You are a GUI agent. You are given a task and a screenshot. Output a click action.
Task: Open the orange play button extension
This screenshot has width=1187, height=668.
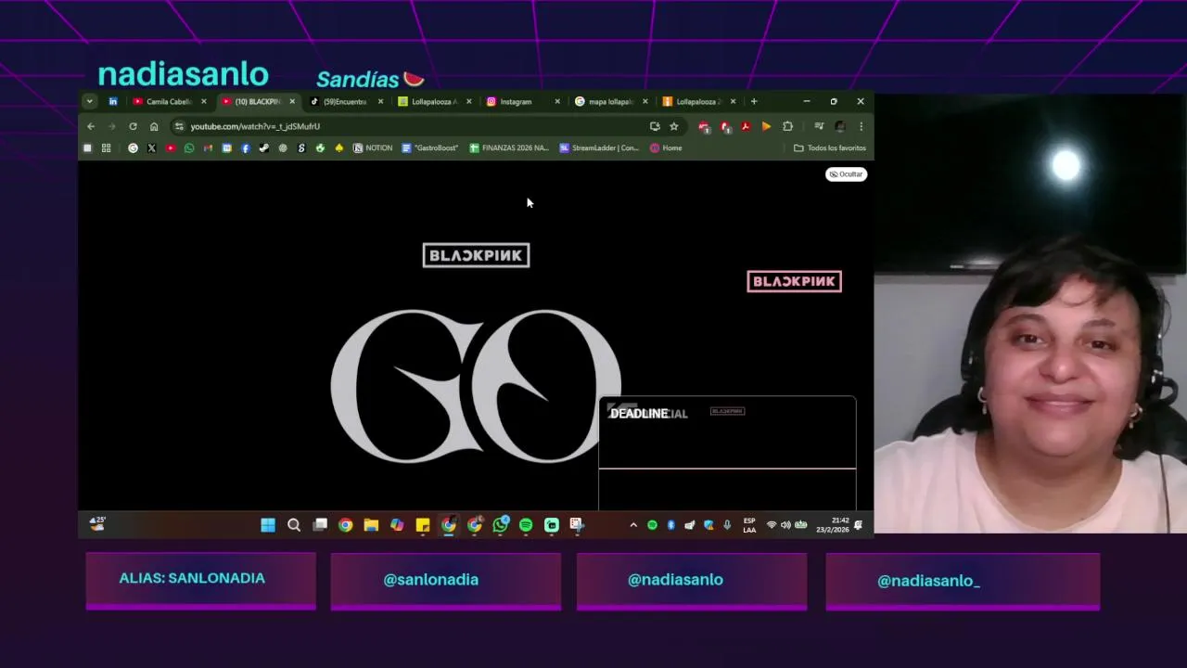pyautogui.click(x=766, y=126)
